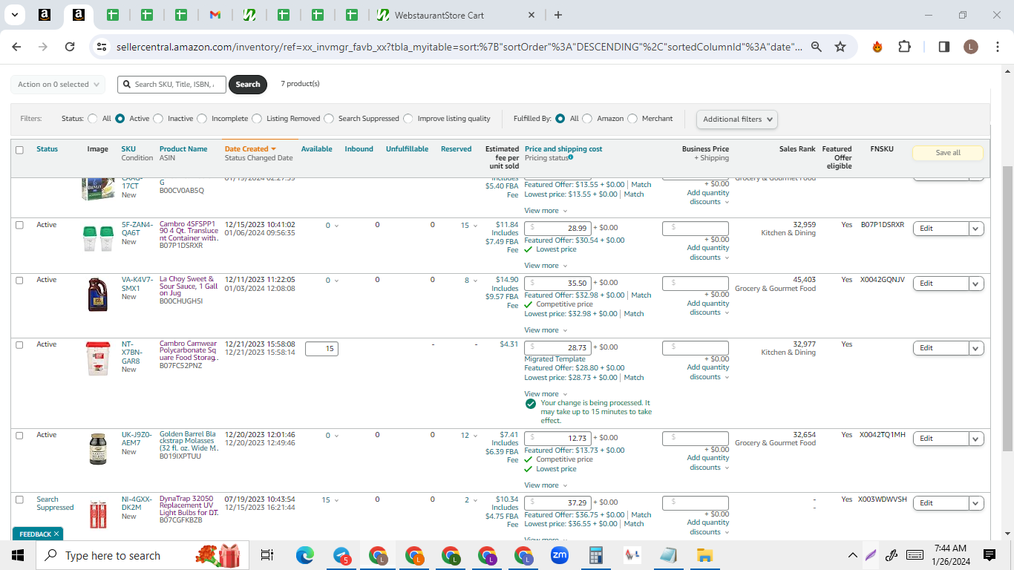
Task: Expand Add quantity discounts for Cambro Camwear row
Action: (708, 372)
